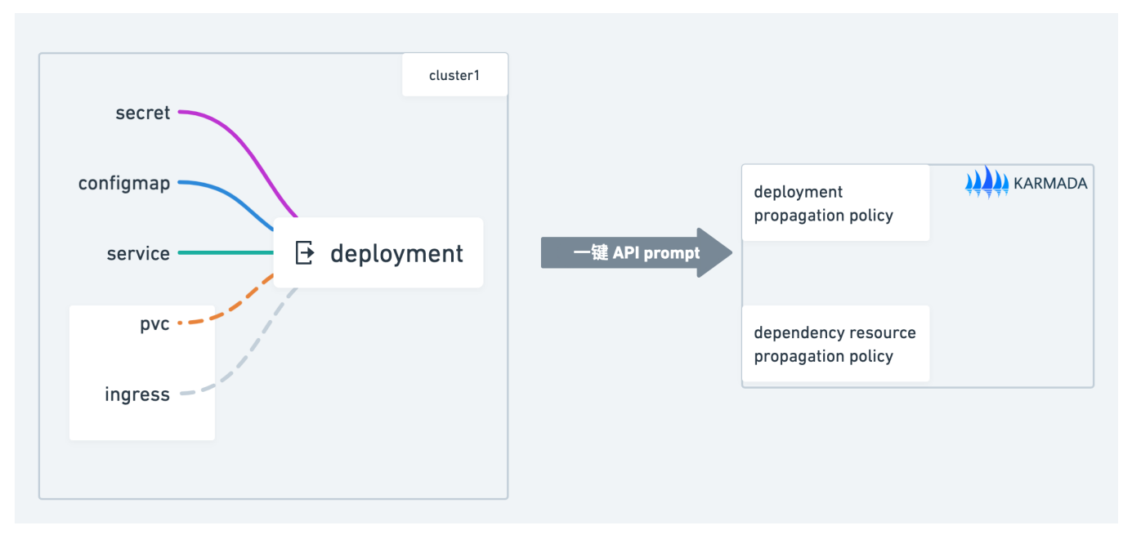Click the deployment node text
This screenshot has height=539, width=1132.
(396, 253)
